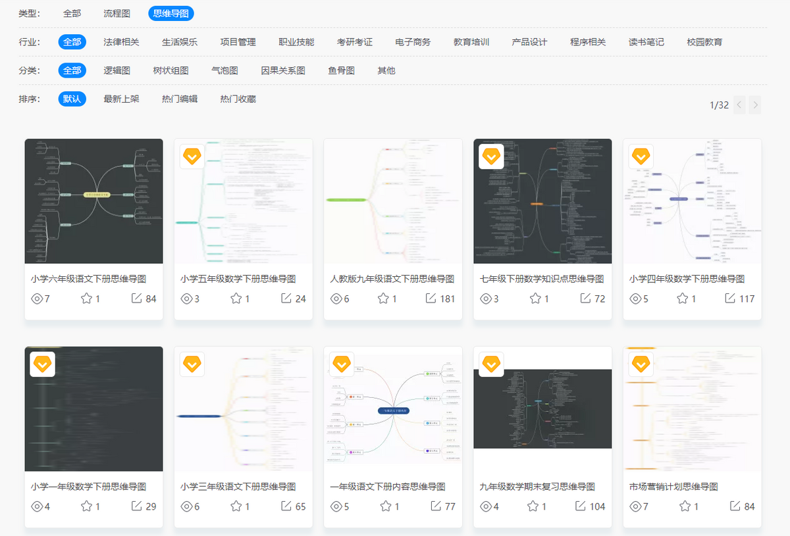Image resolution: width=790 pixels, height=536 pixels.
Task: Click the crown badge on 小学一年级数学下册 thumbnail
Action: tap(42, 364)
